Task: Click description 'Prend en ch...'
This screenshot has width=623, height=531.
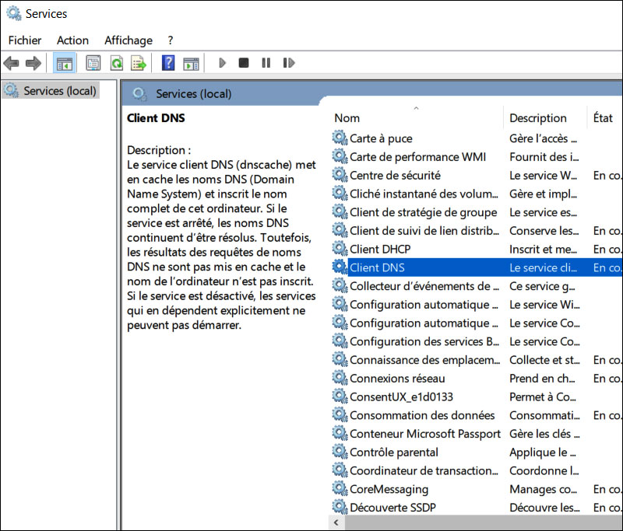Action: pos(542,379)
